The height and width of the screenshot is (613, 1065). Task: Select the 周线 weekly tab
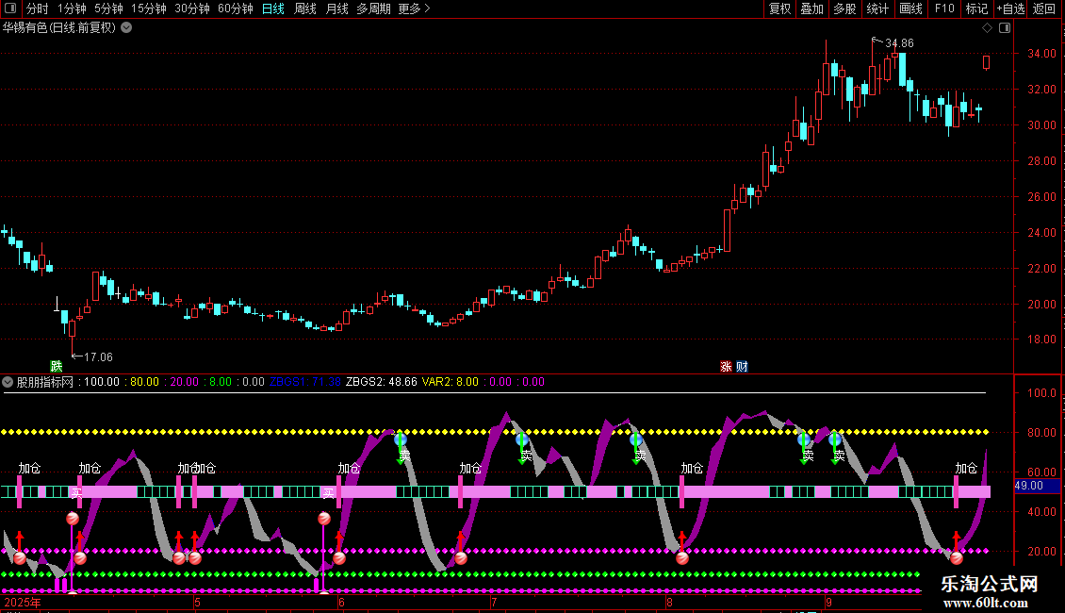(x=305, y=8)
